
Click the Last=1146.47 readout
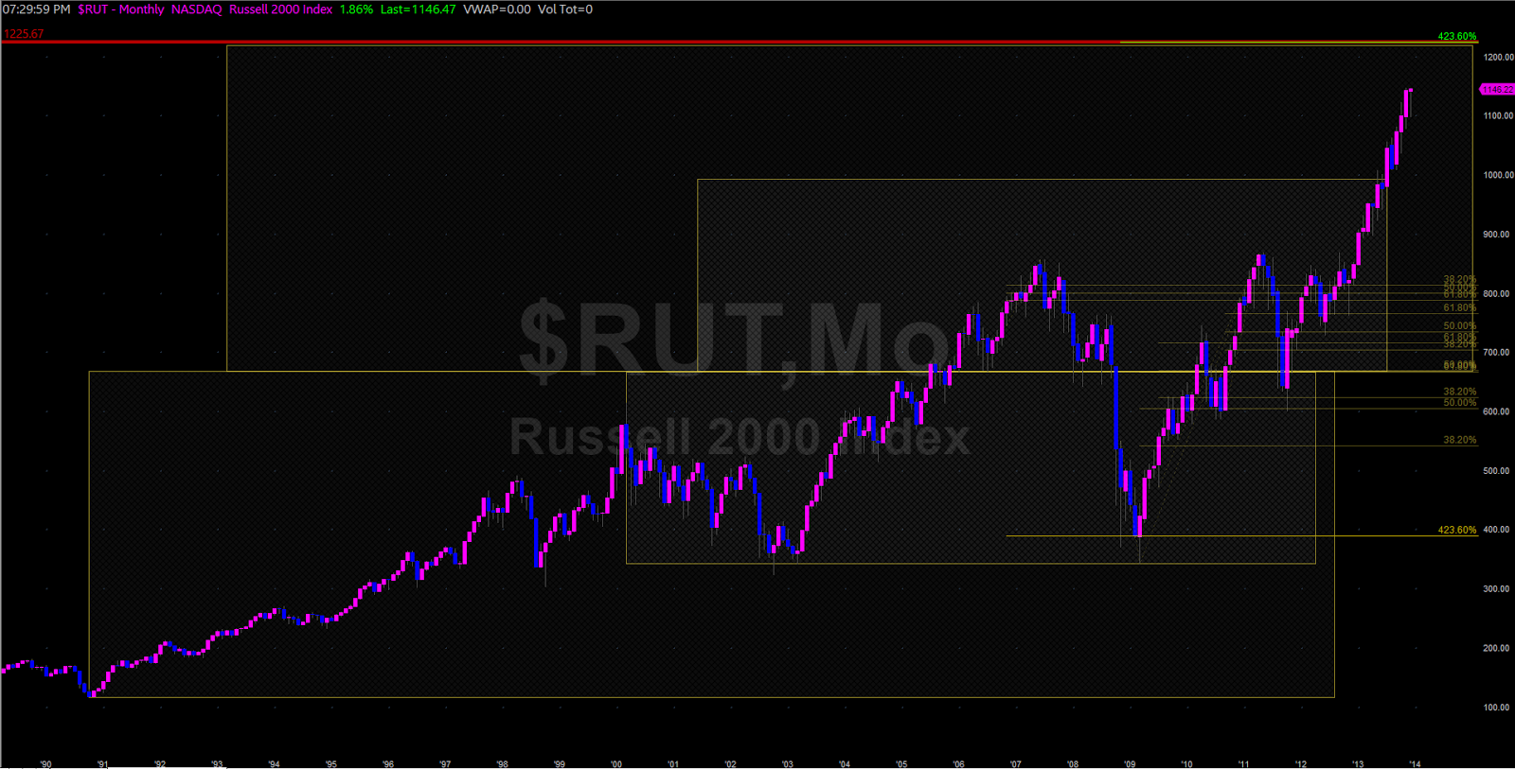tap(418, 9)
